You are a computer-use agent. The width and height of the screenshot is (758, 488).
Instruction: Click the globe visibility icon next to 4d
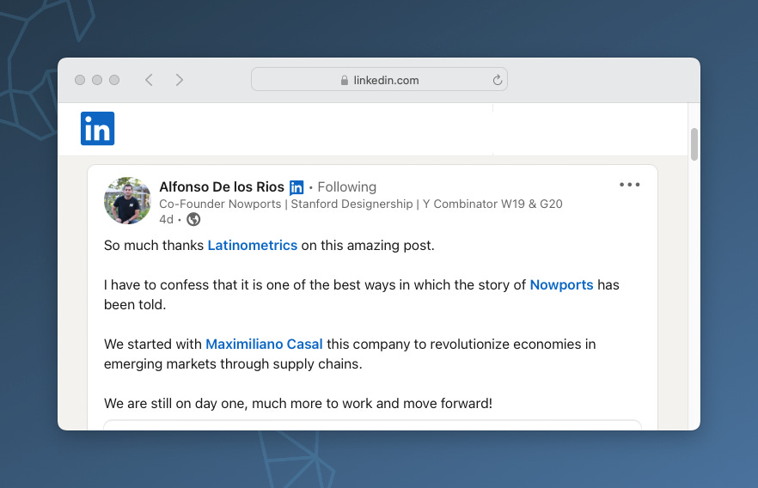click(193, 219)
